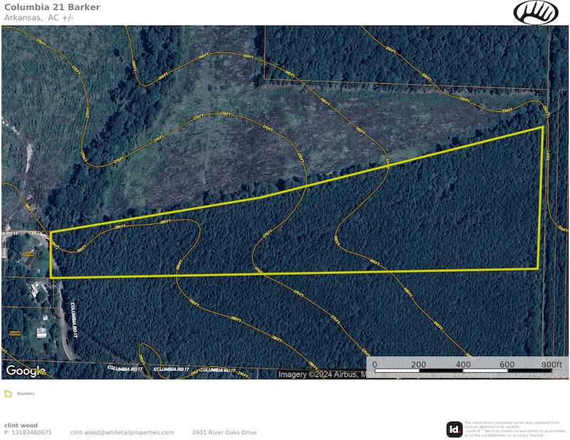The image size is (570, 440).
Task: Click the 800ft mark on the scale bar
Action: 551,364
